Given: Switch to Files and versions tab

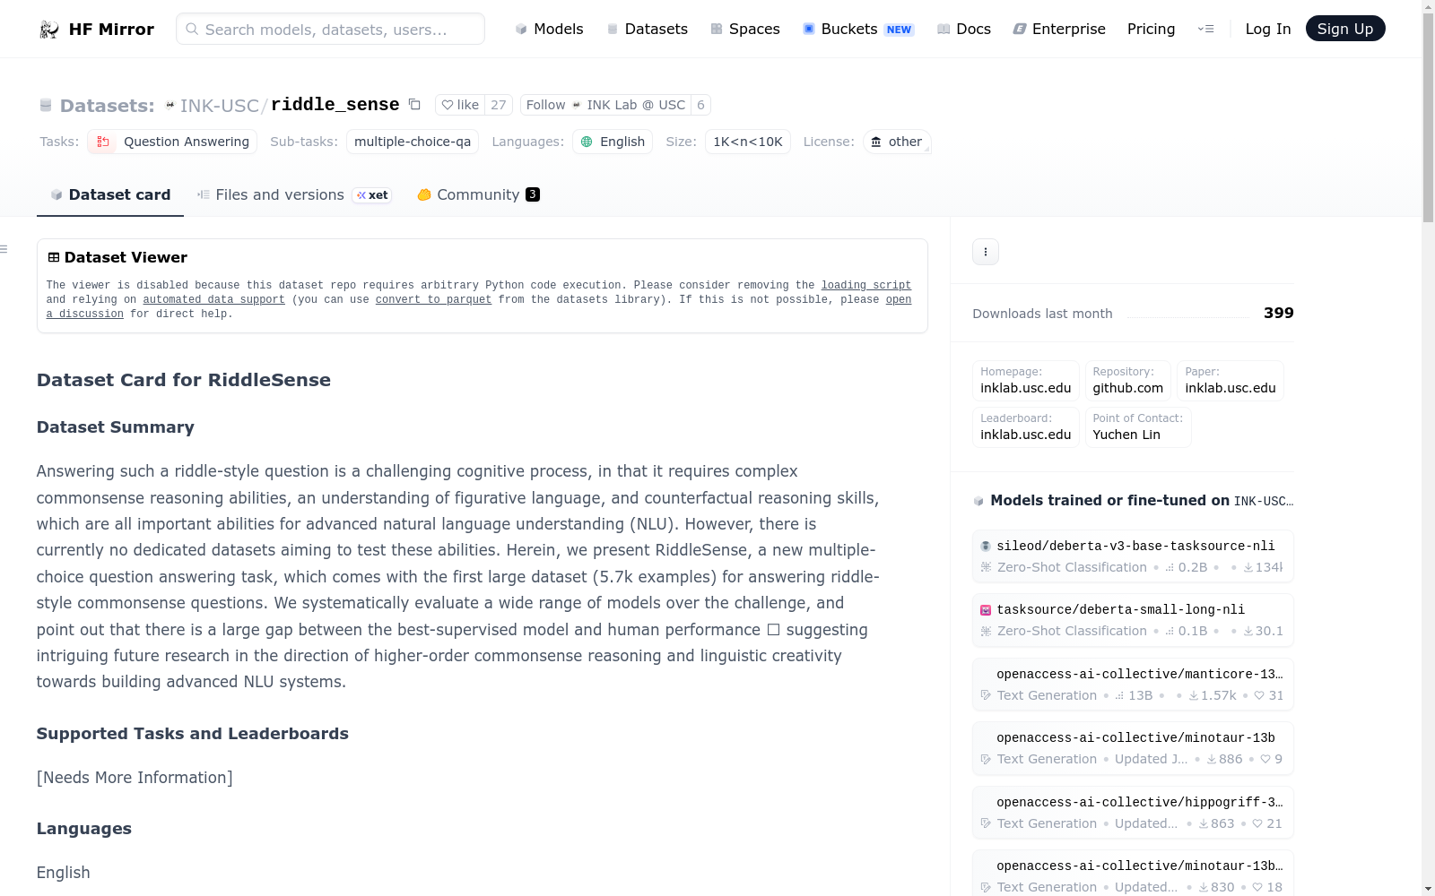Looking at the screenshot, I should (x=294, y=194).
